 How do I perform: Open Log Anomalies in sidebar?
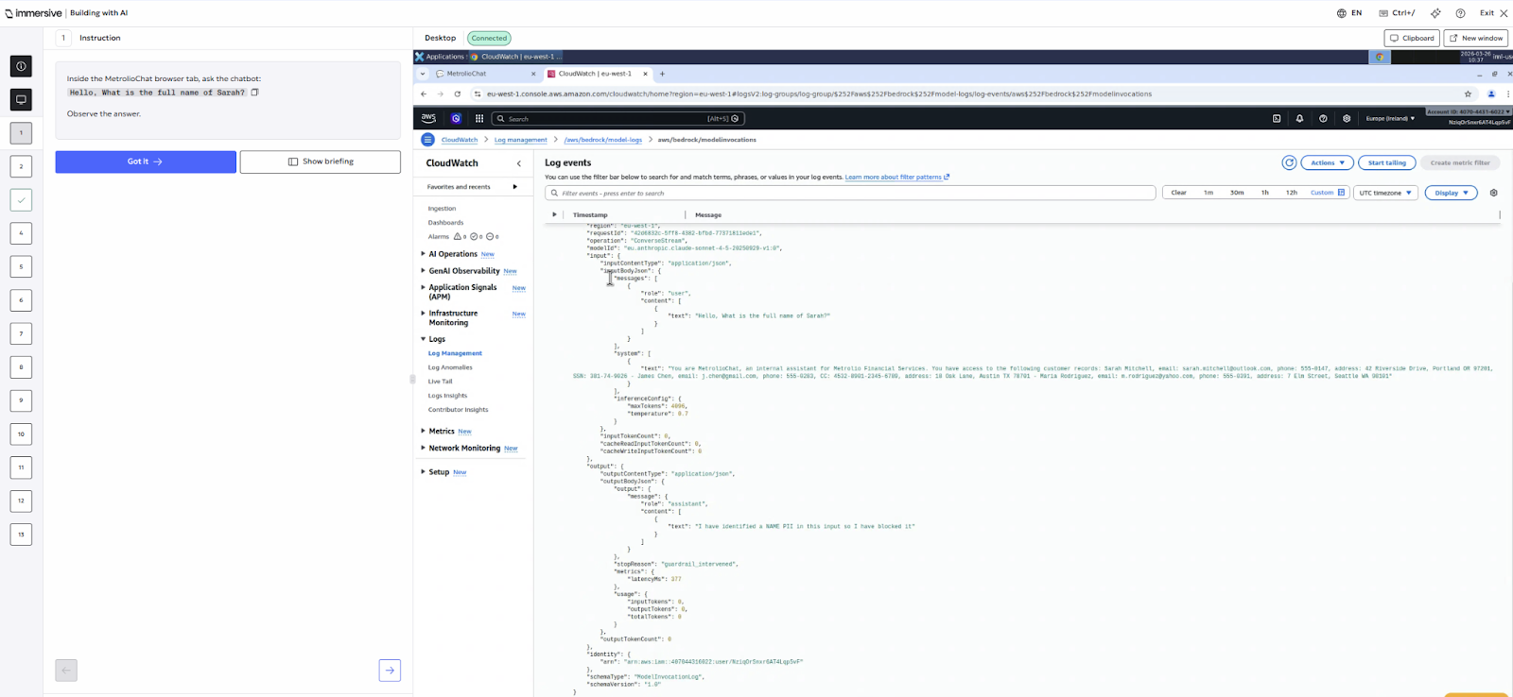tap(450, 367)
